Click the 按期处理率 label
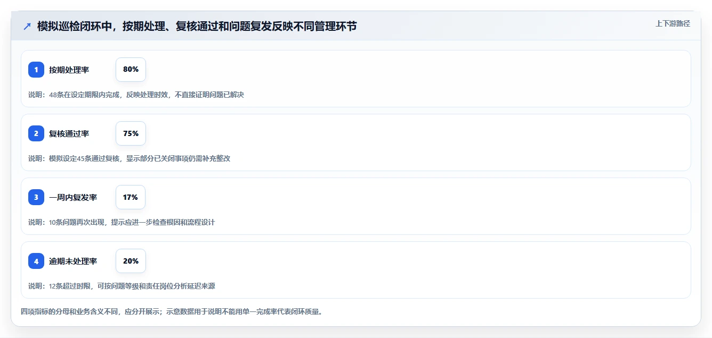712x338 pixels. [69, 70]
